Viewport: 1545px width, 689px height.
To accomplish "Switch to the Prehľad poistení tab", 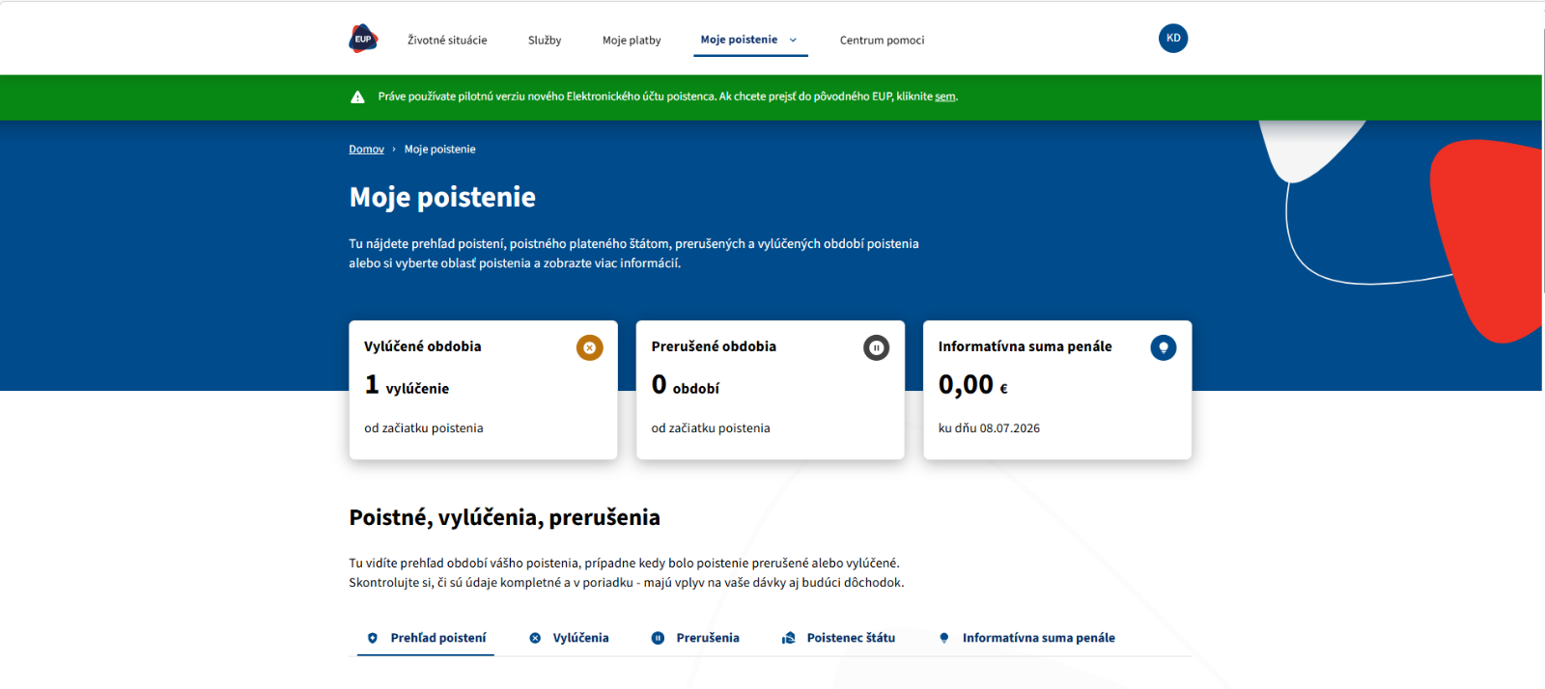I will click(x=426, y=638).
